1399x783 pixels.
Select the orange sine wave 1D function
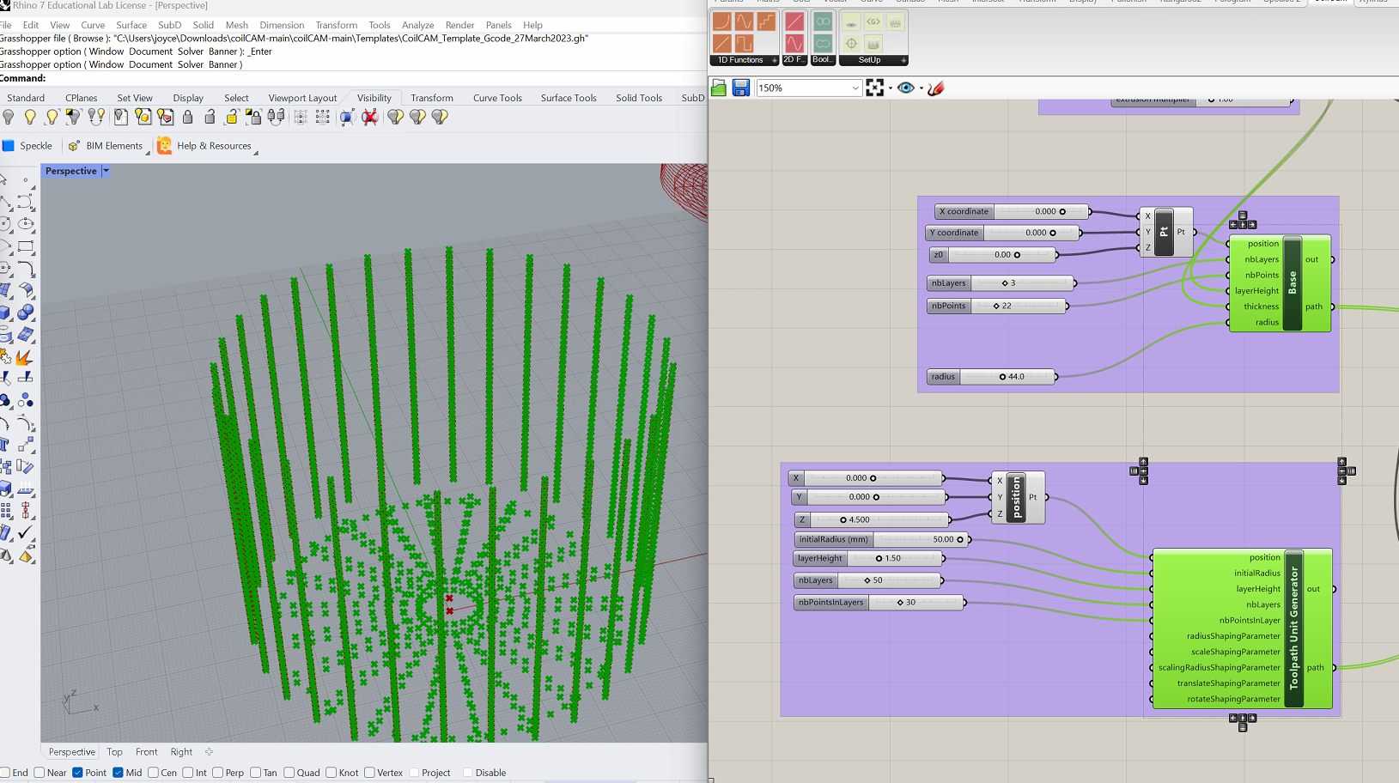tap(744, 21)
